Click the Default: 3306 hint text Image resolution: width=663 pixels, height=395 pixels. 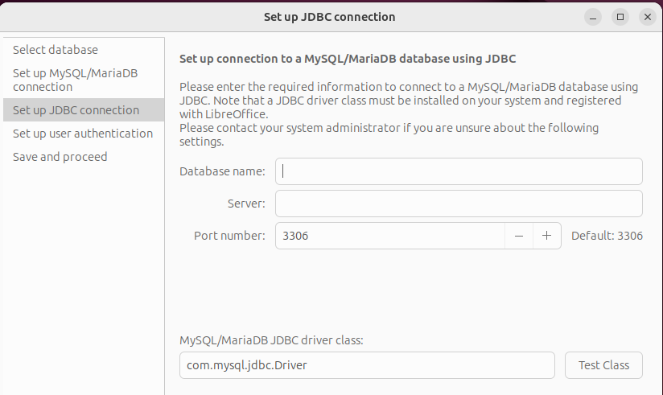coord(607,236)
